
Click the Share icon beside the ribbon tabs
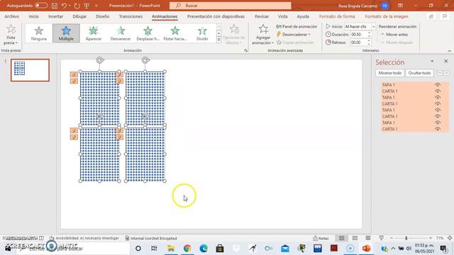tap(431, 16)
